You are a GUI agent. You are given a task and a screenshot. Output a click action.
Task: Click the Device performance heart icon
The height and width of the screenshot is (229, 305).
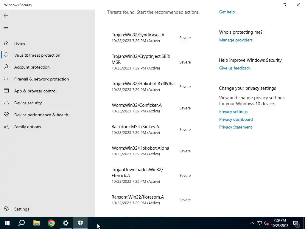point(6,114)
